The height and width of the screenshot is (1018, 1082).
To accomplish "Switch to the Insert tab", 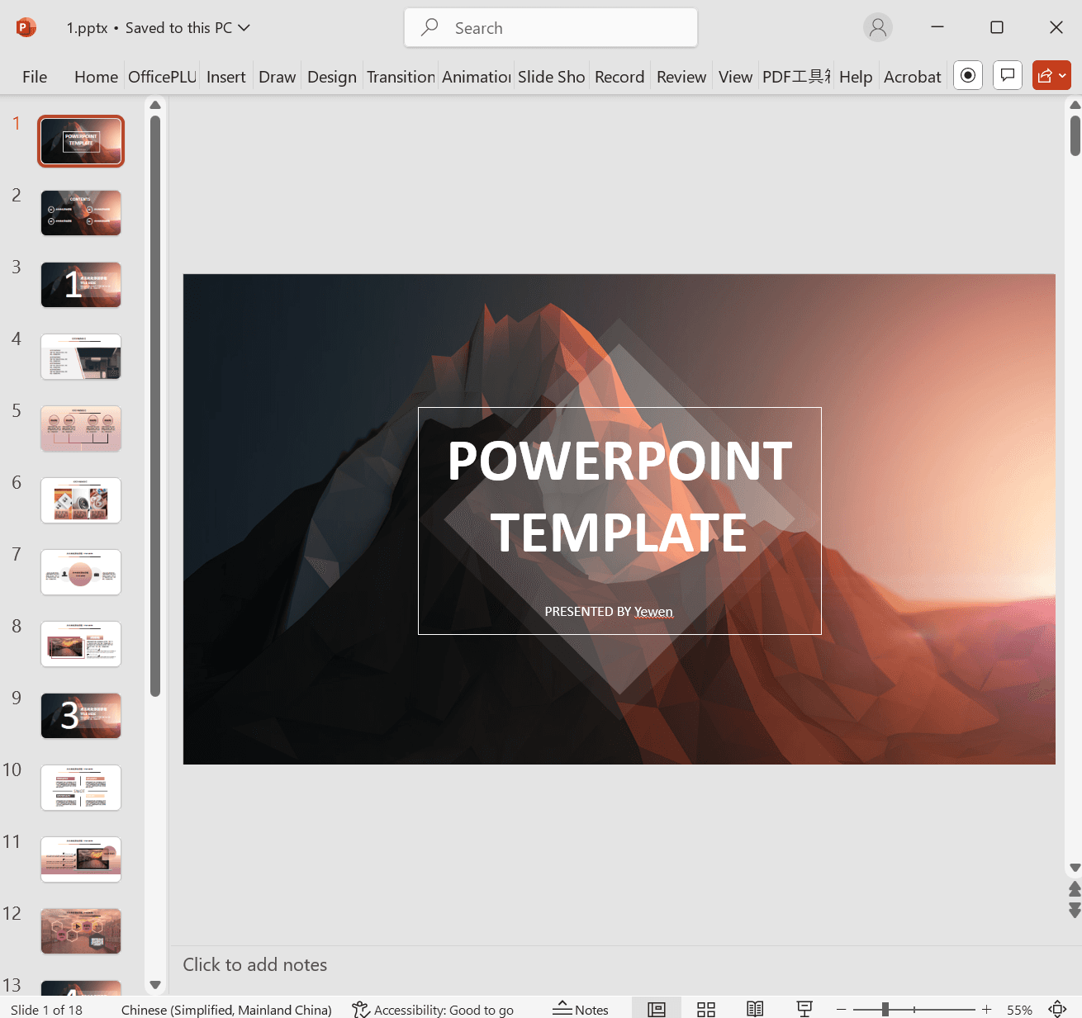I will [225, 77].
